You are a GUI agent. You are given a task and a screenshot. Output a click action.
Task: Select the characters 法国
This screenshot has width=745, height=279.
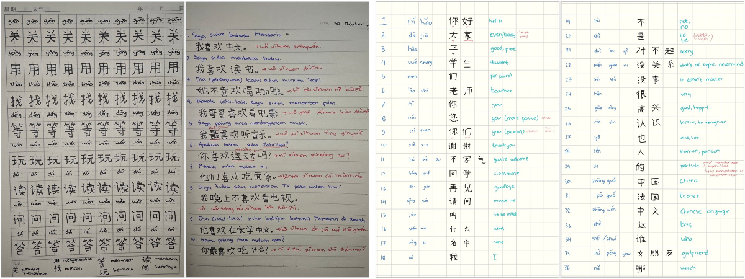(648, 197)
